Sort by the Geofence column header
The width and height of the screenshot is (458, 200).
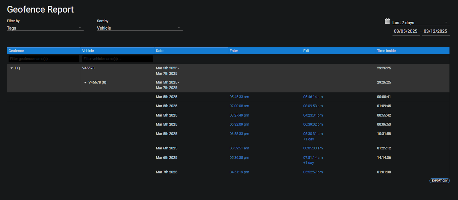click(16, 51)
